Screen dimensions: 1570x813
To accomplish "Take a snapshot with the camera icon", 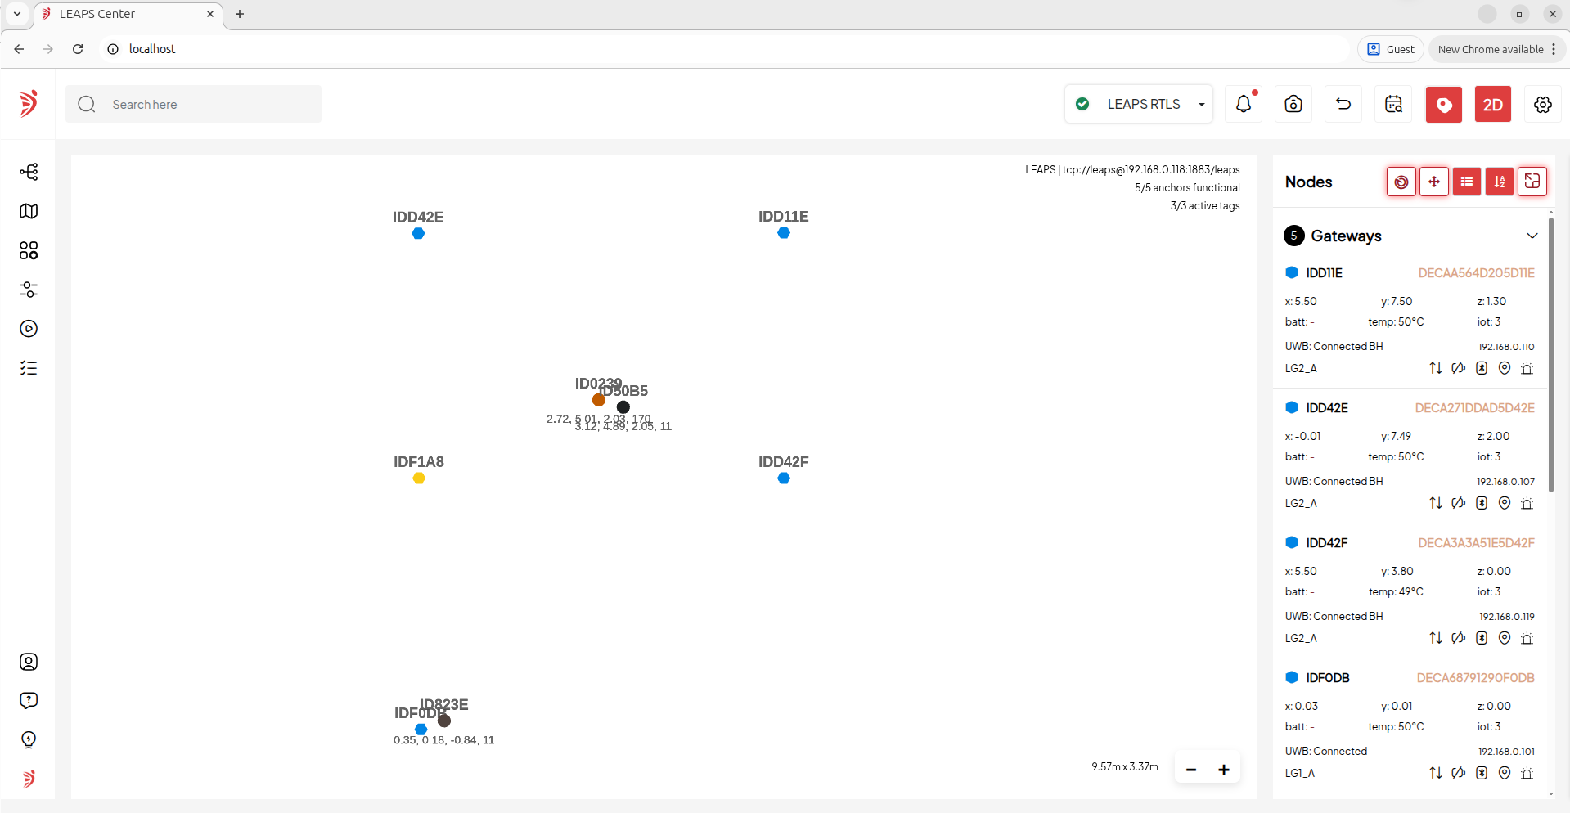I will [1293, 104].
